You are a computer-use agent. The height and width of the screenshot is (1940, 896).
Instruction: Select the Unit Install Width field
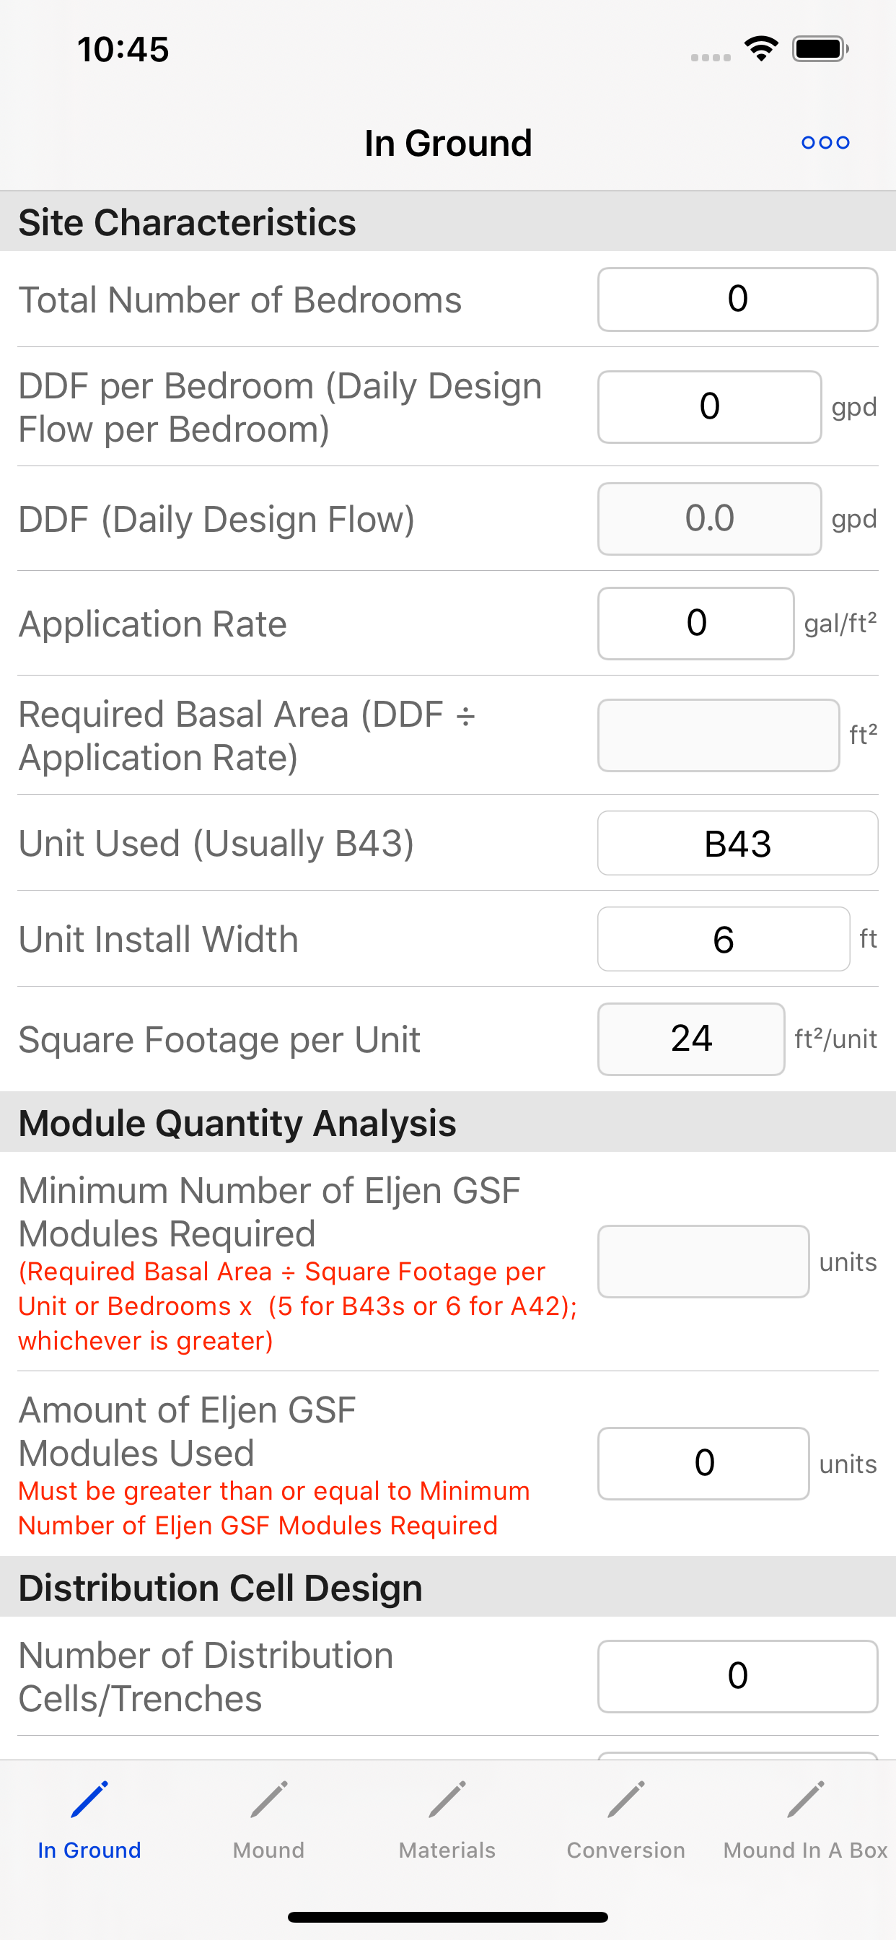[724, 939]
